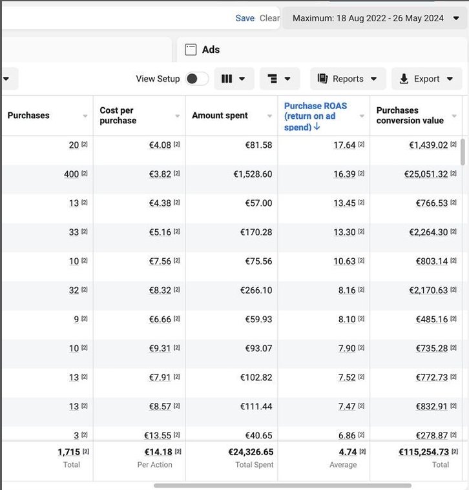Switch to the Ads tab
The image size is (469, 490).
point(211,50)
